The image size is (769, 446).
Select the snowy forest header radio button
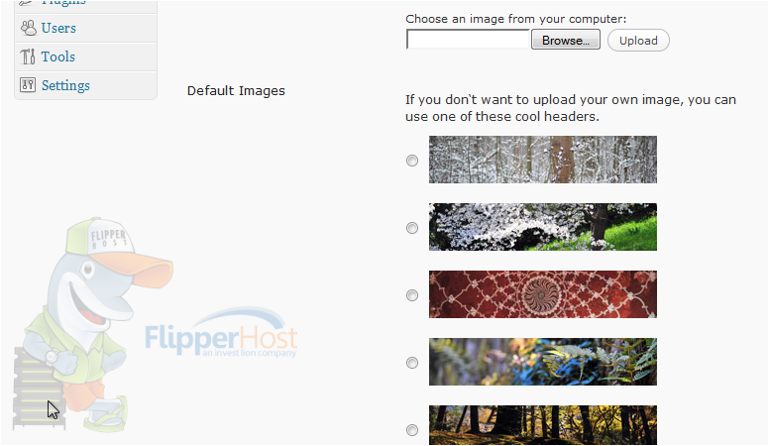click(x=412, y=161)
